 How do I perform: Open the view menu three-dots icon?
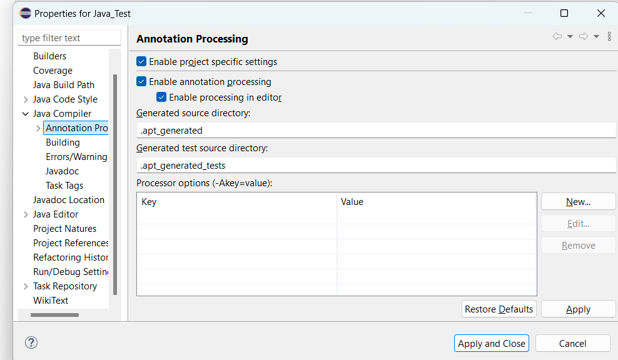tap(609, 37)
